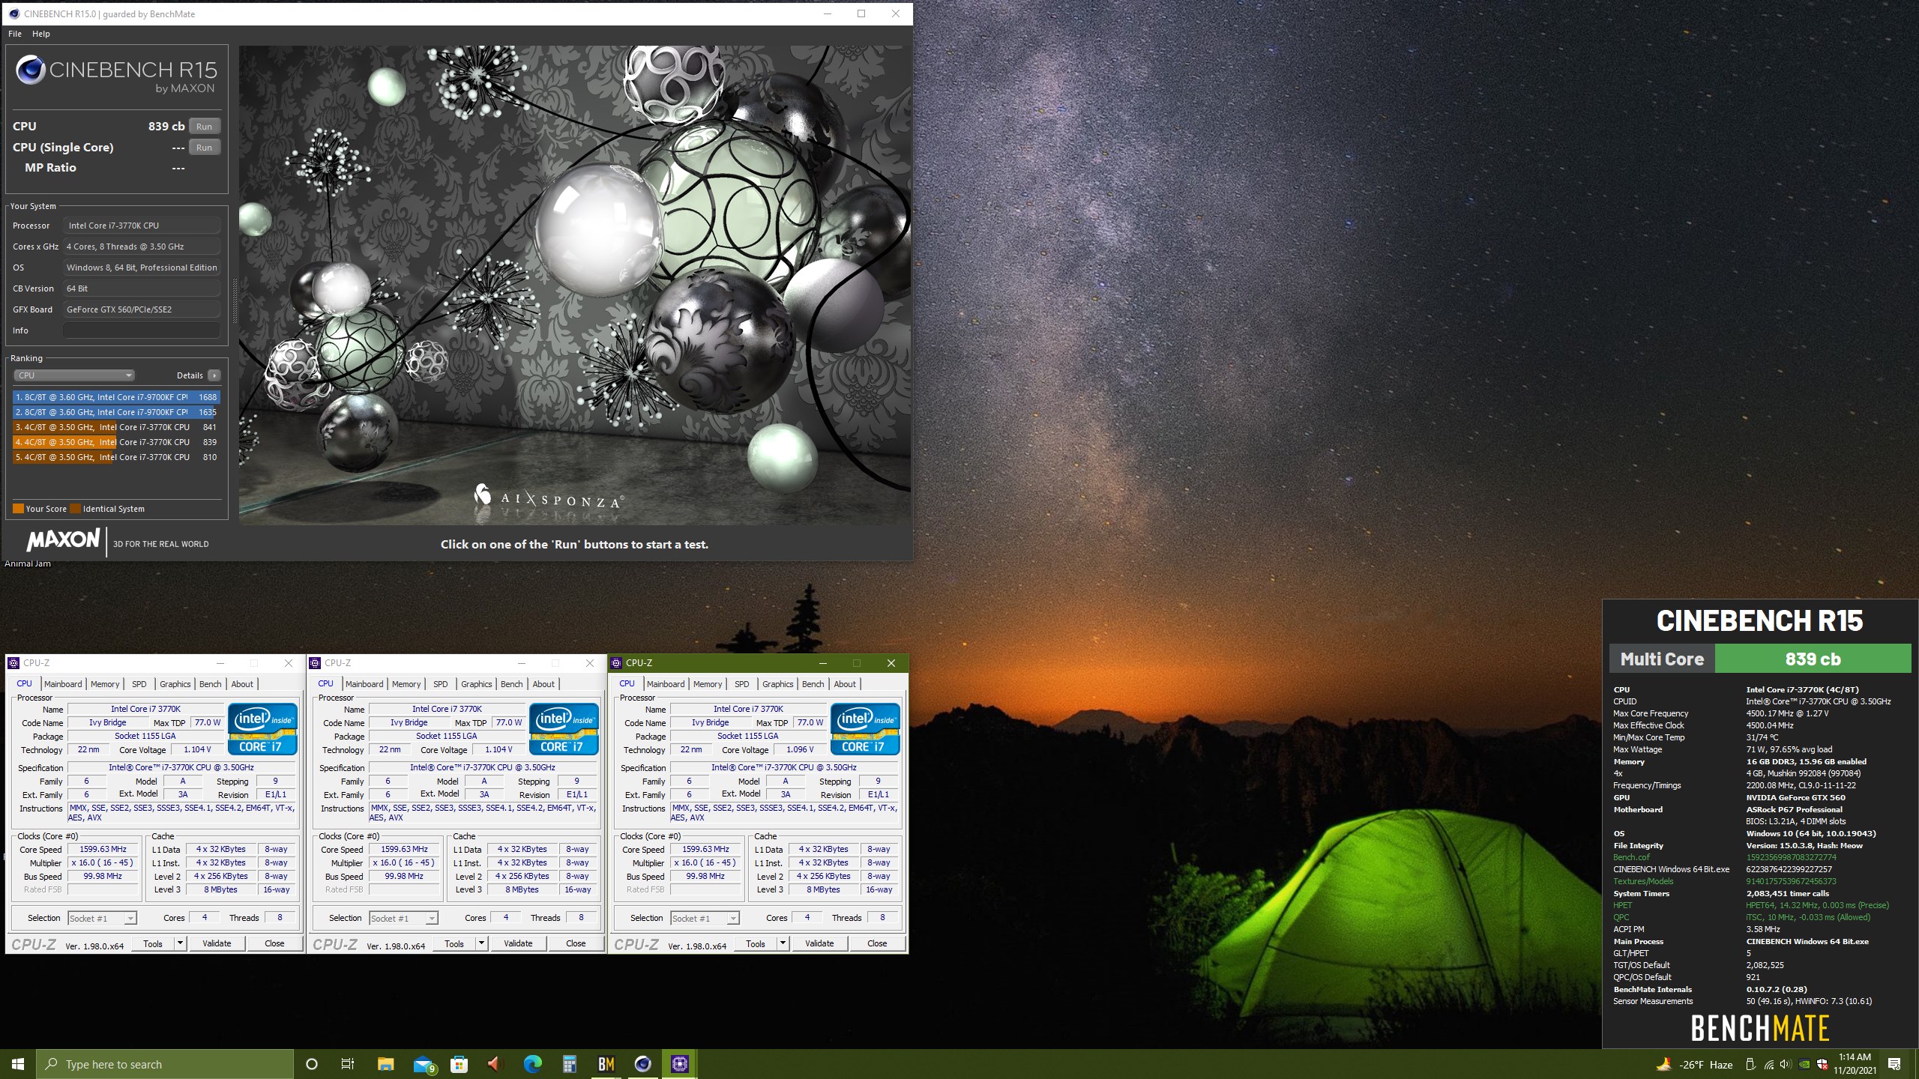The image size is (1919, 1079).
Task: Switch to CPU-Z via its taskbar chip icon
Action: tap(680, 1064)
